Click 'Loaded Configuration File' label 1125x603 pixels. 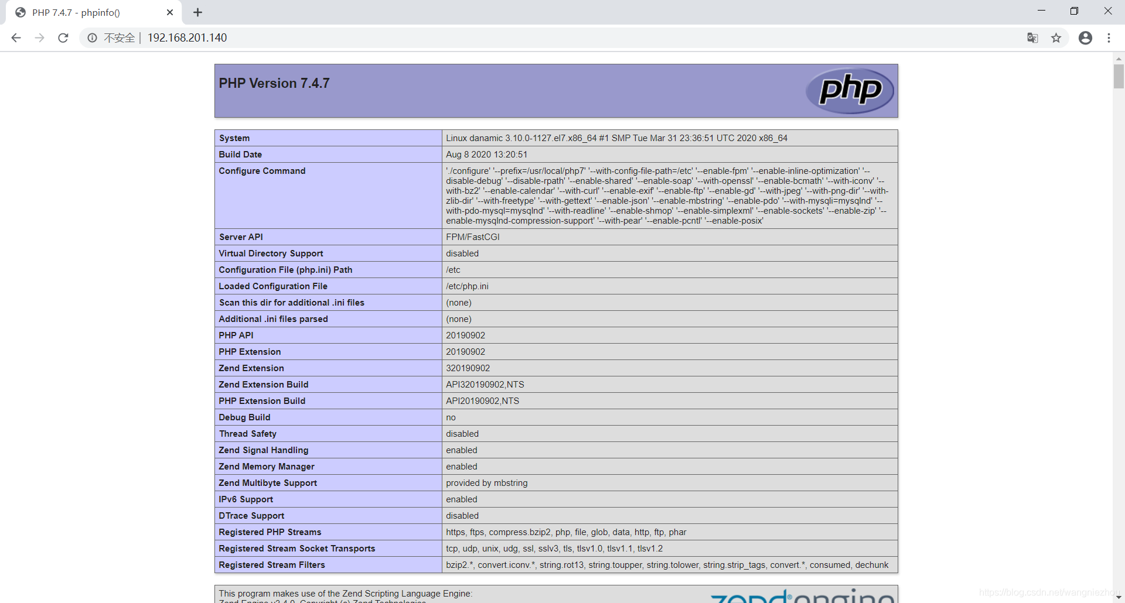(273, 286)
